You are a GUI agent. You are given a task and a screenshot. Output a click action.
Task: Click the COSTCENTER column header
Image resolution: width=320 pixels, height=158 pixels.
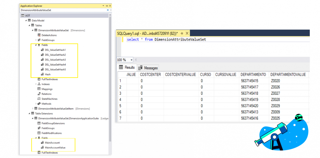click(151, 74)
